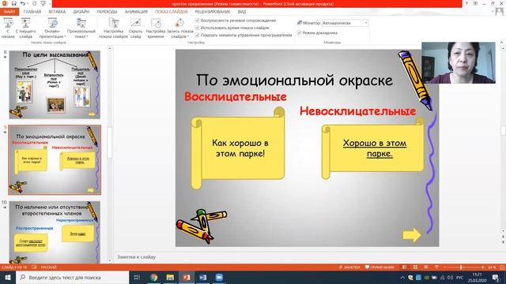Open the Монитор combo box
This screenshot has height=284, width=506.
pos(345,23)
